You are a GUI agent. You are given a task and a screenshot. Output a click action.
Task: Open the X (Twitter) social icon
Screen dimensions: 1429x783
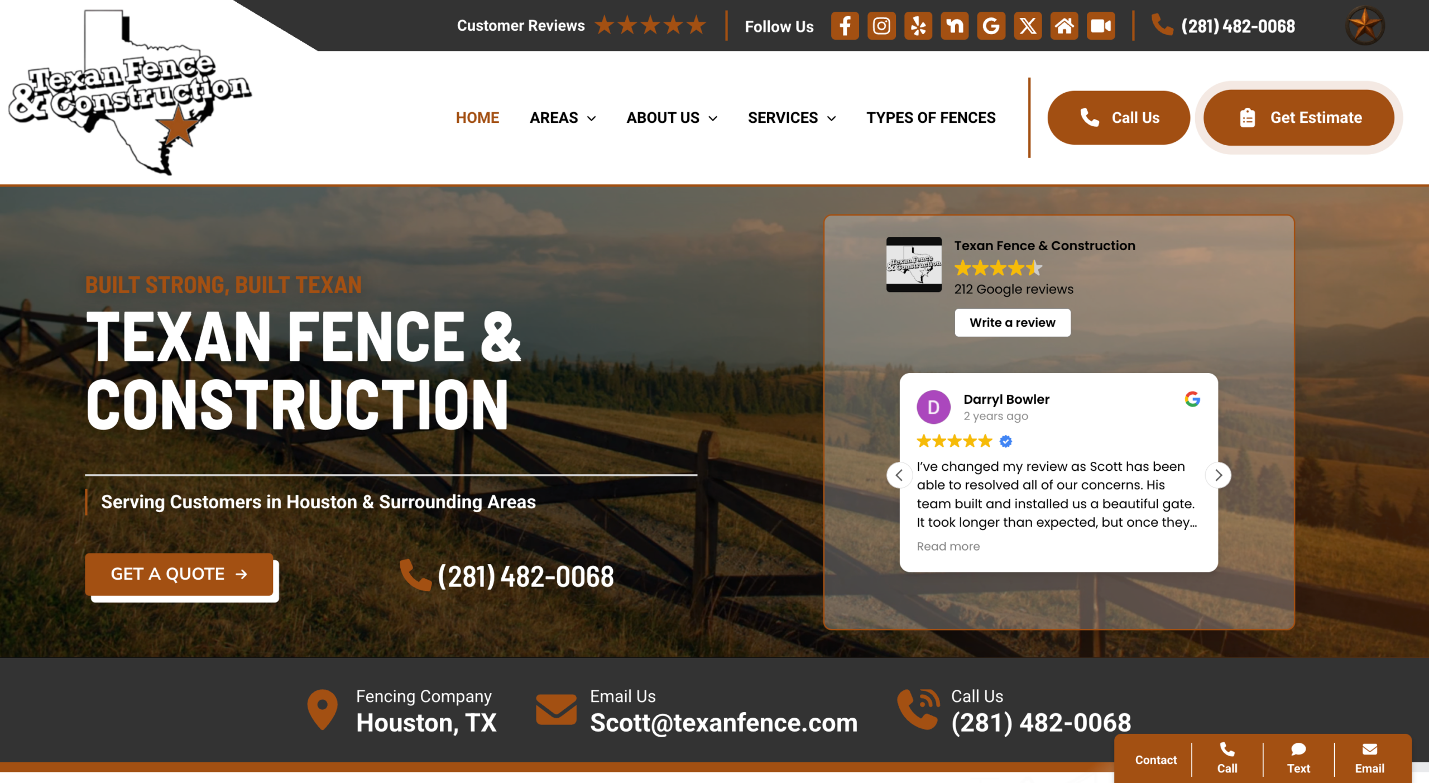coord(1028,26)
